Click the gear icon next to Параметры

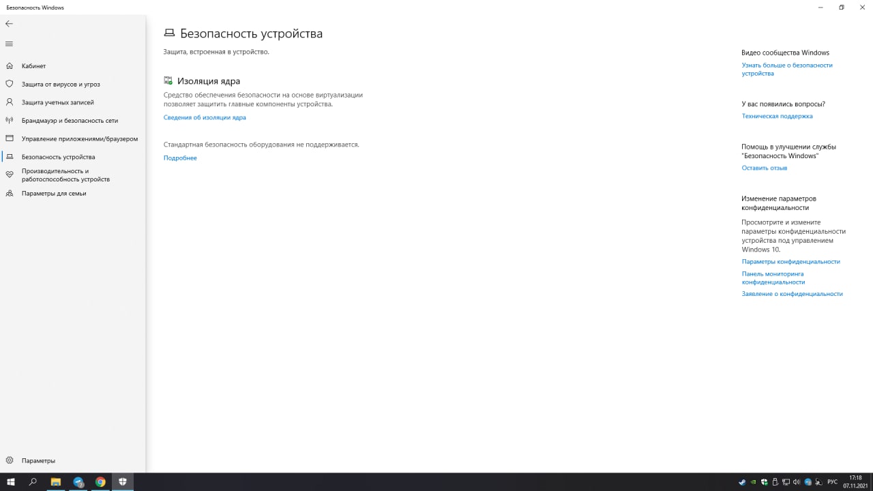(x=10, y=460)
